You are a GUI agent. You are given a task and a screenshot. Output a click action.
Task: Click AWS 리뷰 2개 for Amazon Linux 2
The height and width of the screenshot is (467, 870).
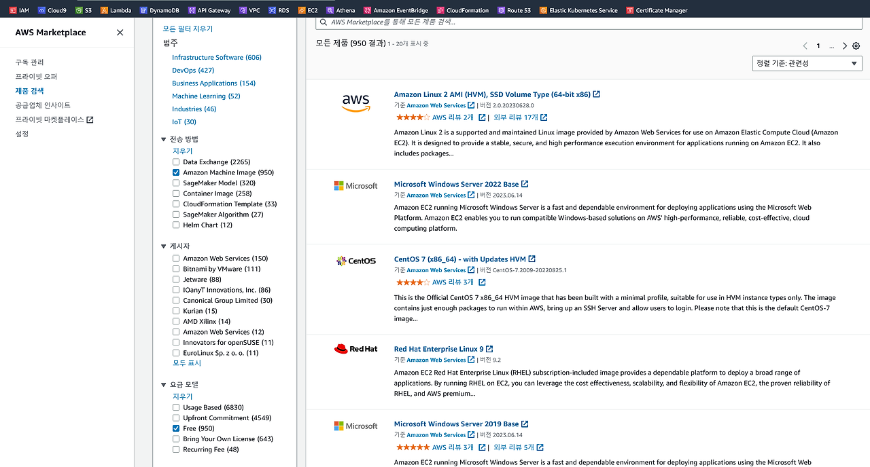(x=453, y=117)
